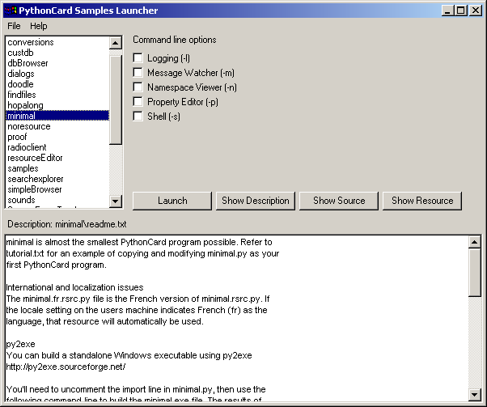Maximize the Samples Launcher window
The image size is (487, 407).
[x=461, y=11]
